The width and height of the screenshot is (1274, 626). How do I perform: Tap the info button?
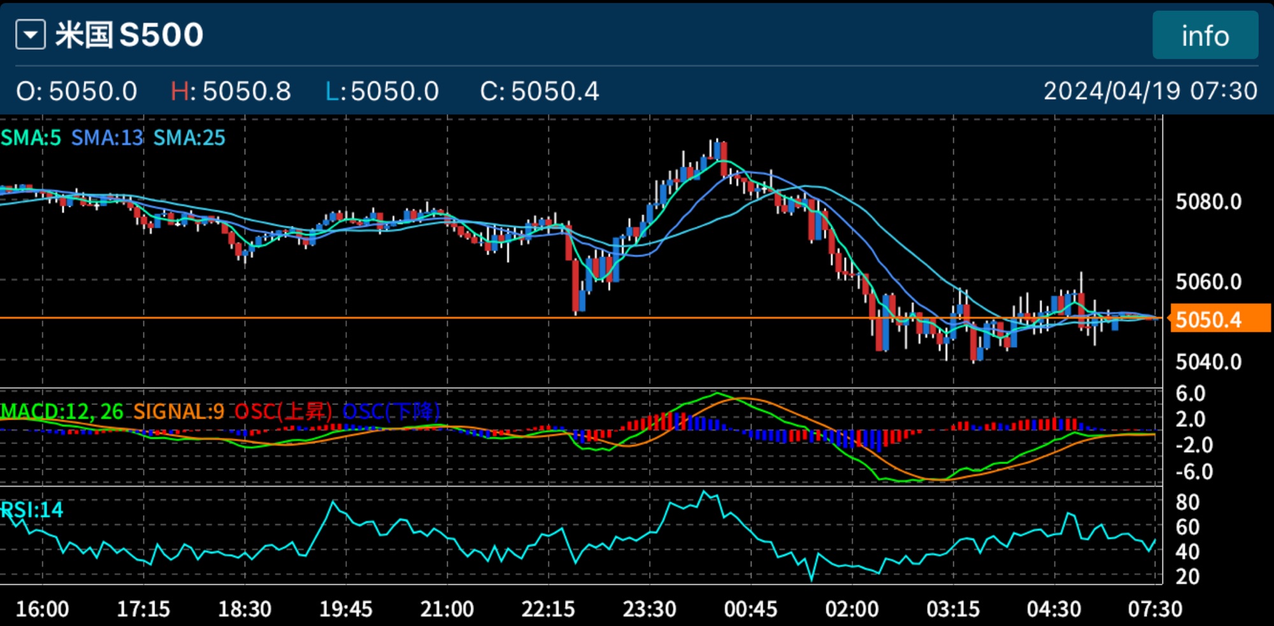[x=1205, y=36]
